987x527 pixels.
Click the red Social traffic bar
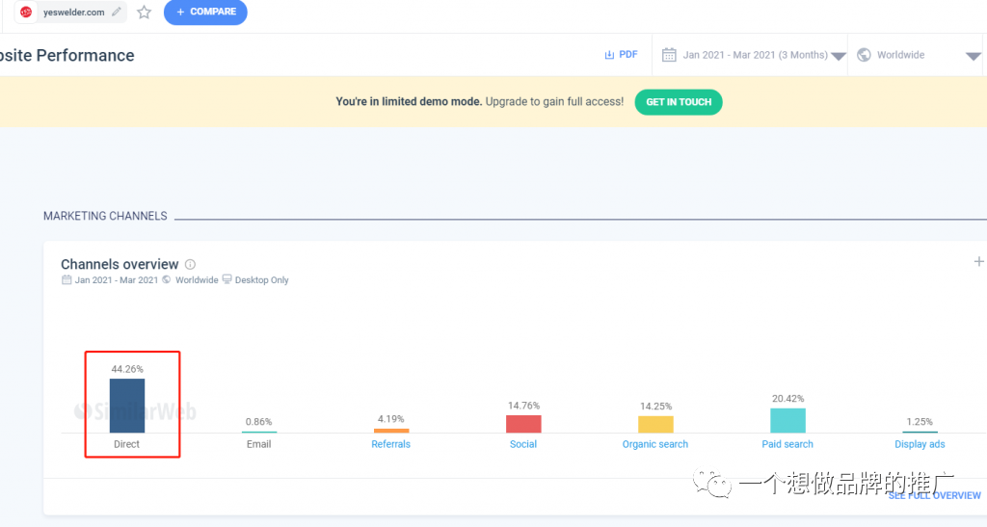coord(523,424)
